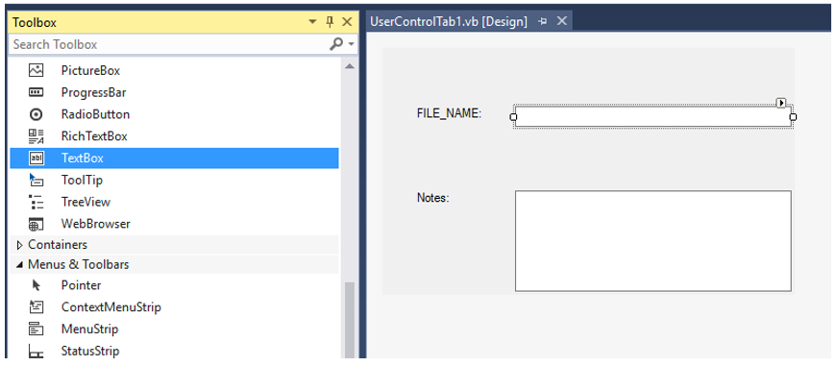
Task: Choose the Pointer tool icon
Action: 36,285
